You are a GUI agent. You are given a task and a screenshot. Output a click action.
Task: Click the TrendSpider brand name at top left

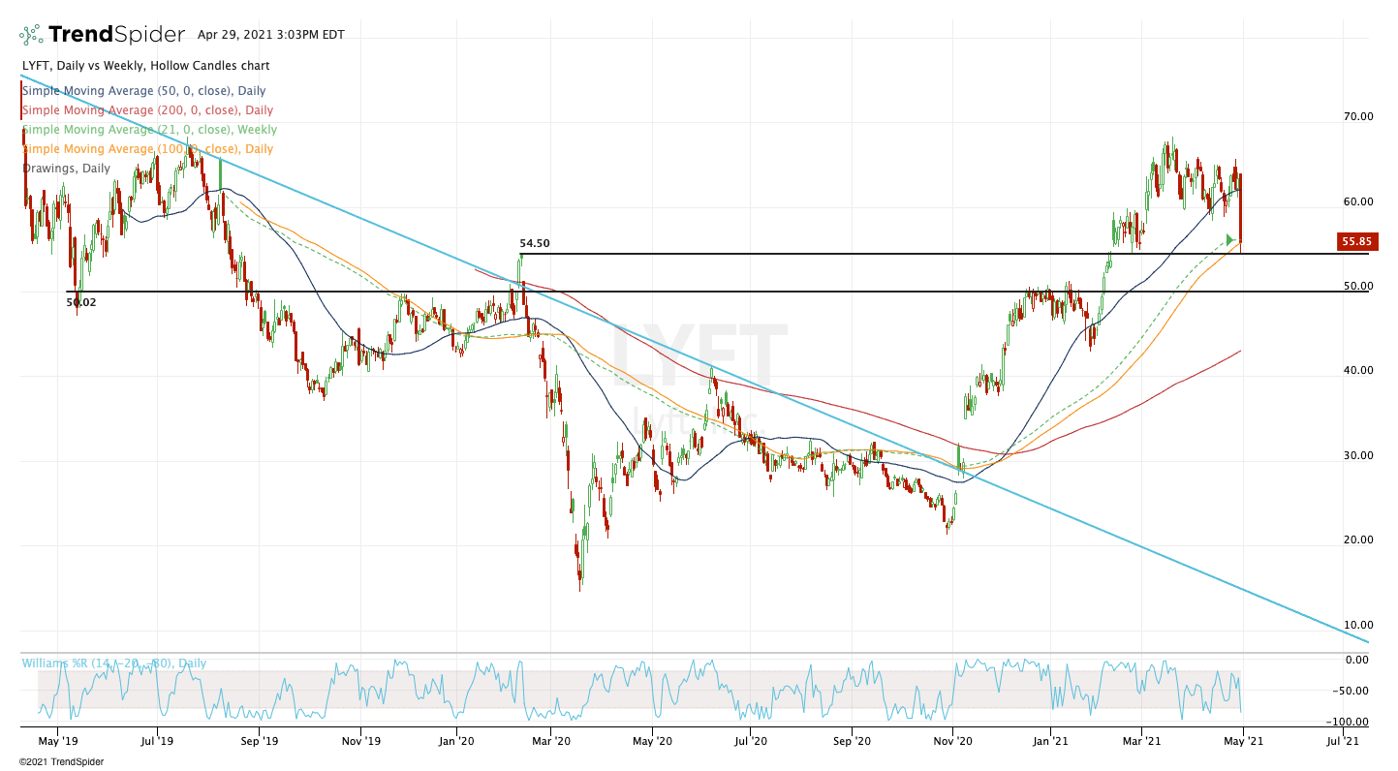(x=116, y=35)
